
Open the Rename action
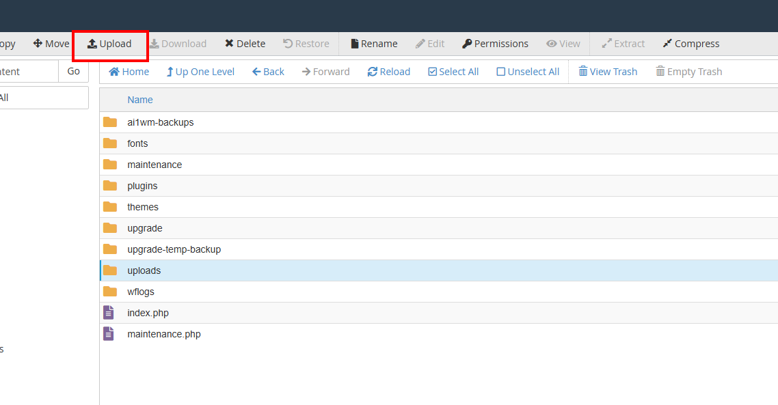[374, 44]
